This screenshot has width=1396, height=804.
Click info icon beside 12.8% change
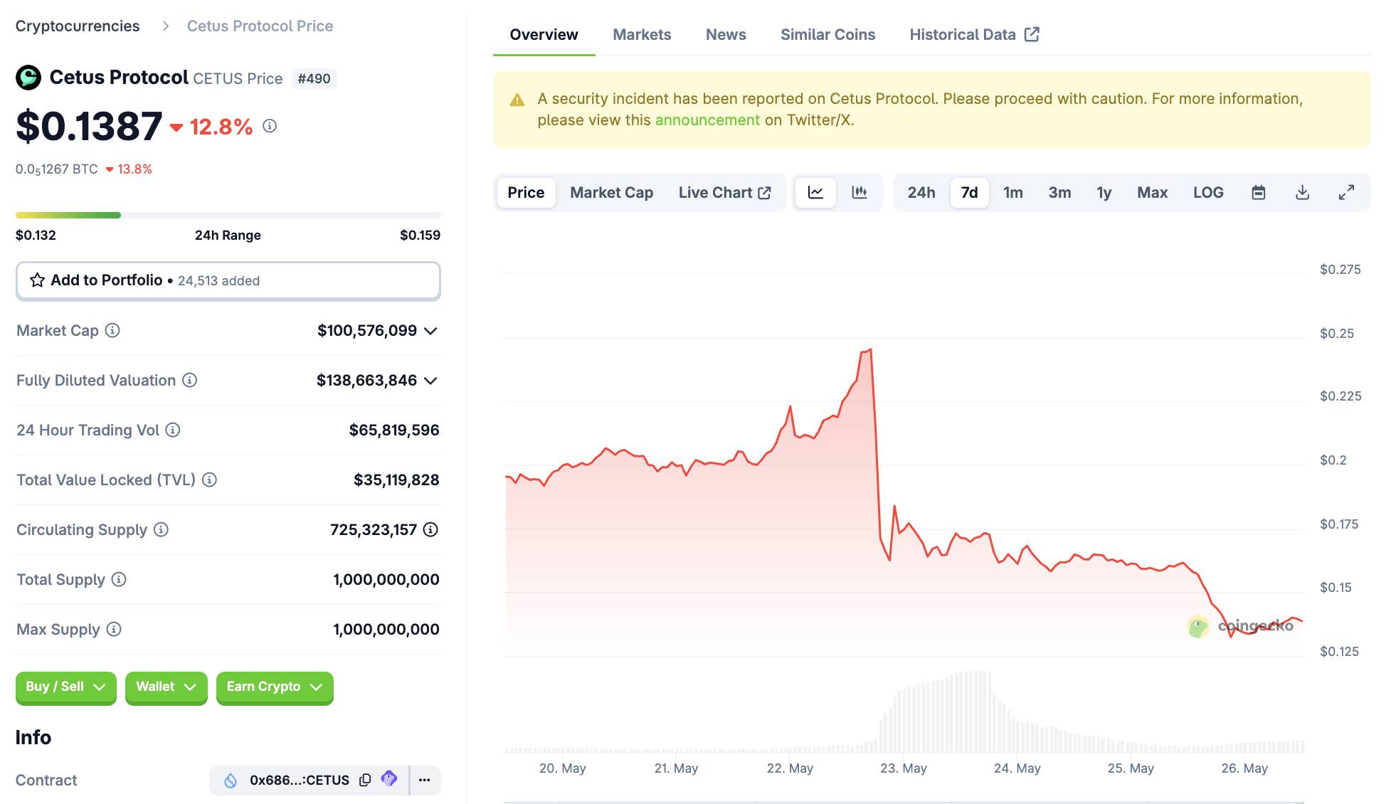[270, 126]
